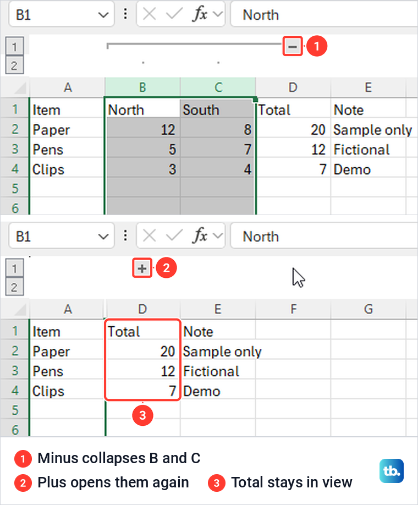The height and width of the screenshot is (505, 418).
Task: Click the Select All corner triangle in the lower worksheet
Action: pos(20,310)
